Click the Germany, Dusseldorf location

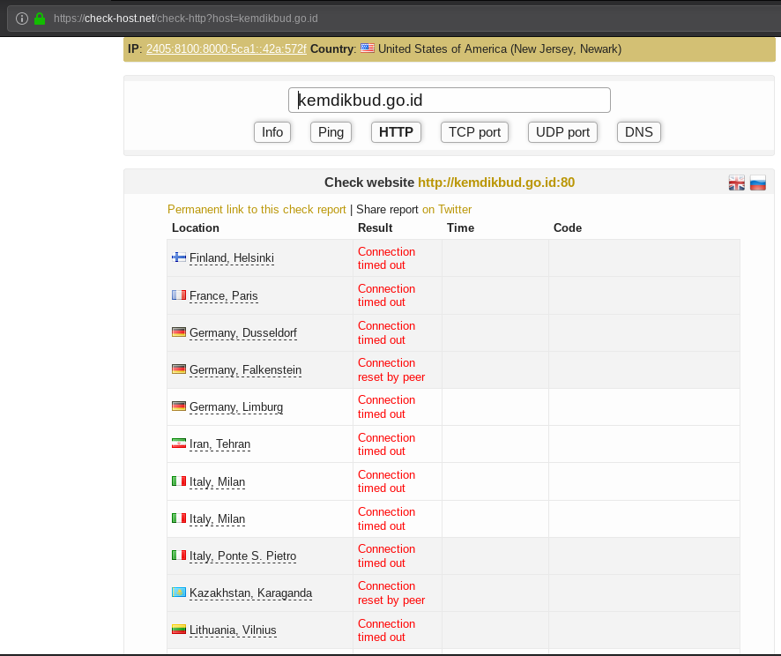243,332
